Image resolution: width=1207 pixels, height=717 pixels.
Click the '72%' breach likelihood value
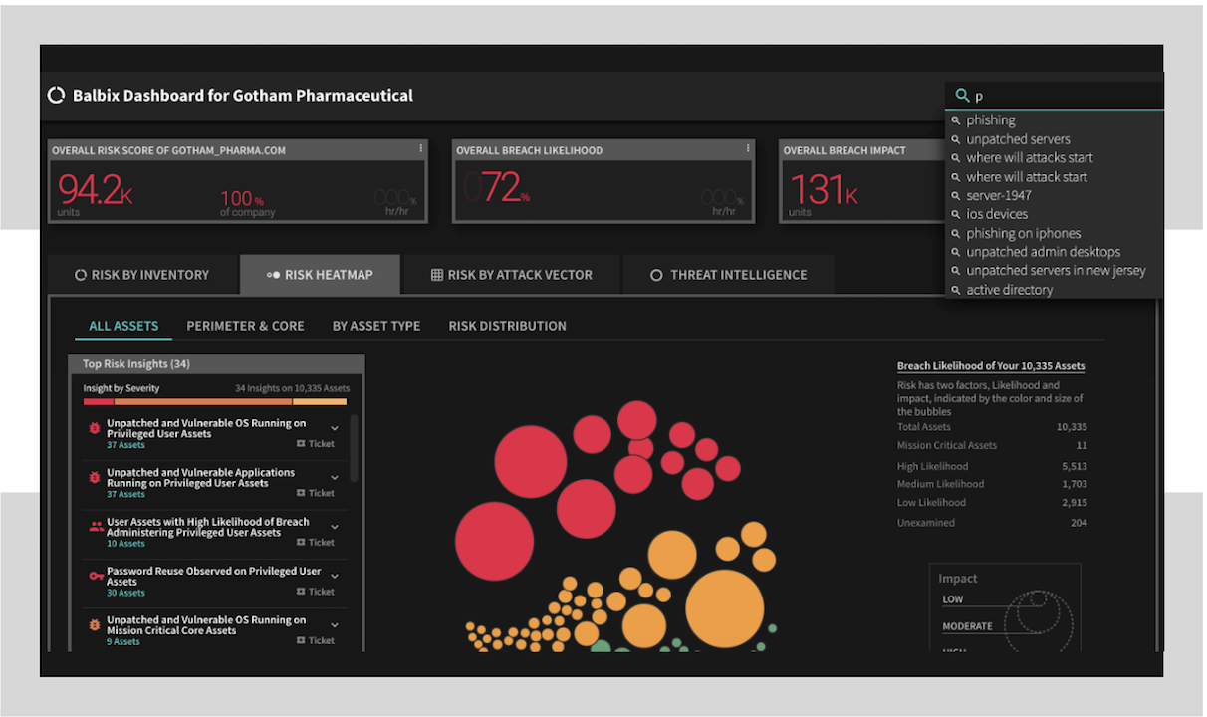[498, 188]
